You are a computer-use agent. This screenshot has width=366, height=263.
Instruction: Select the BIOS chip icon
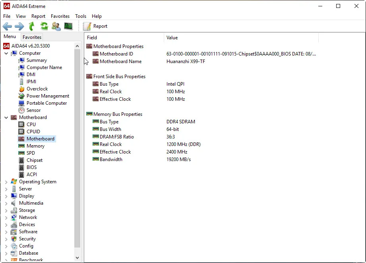21,167
